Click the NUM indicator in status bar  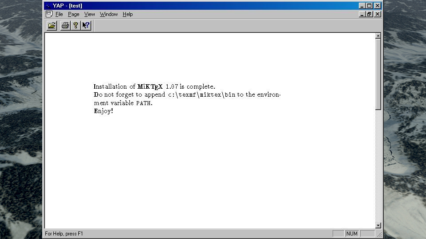point(352,234)
